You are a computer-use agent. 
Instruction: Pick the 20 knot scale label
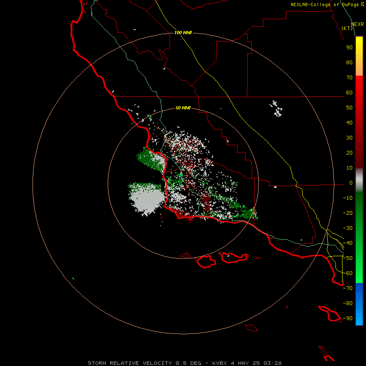point(349,153)
